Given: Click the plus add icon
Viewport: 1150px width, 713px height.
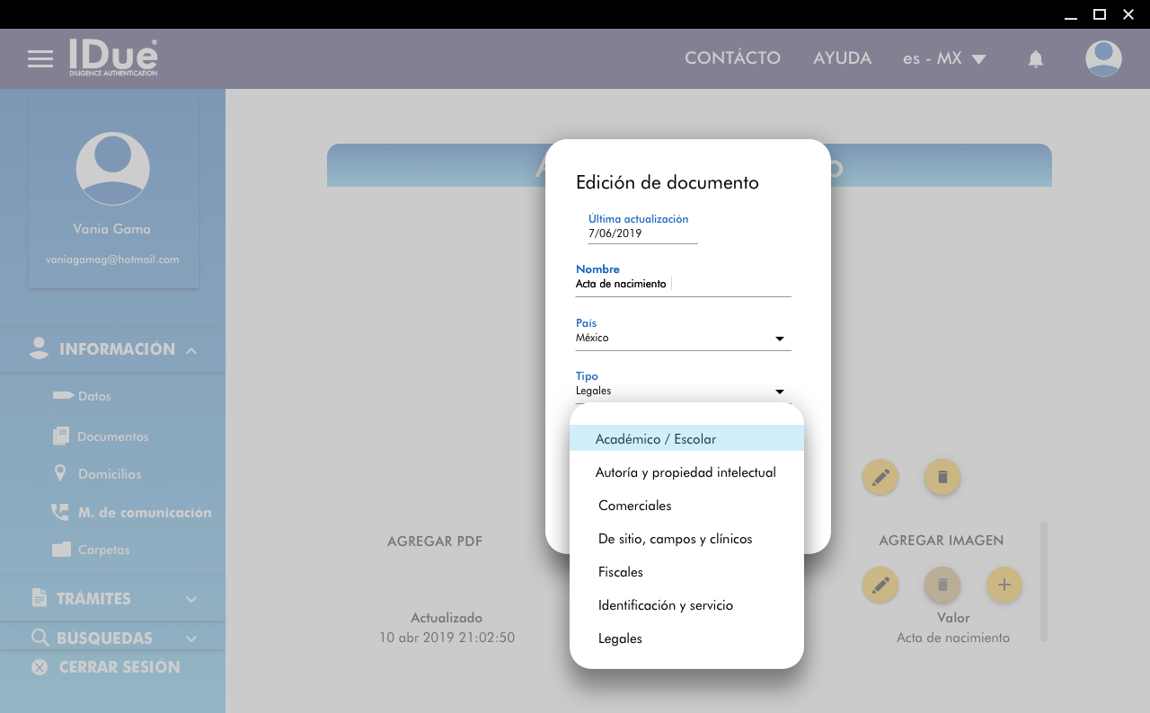Looking at the screenshot, I should pyautogui.click(x=1004, y=585).
